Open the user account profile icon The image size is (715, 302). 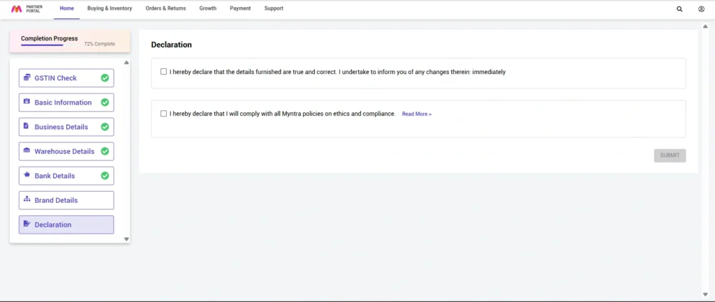pos(701,8)
